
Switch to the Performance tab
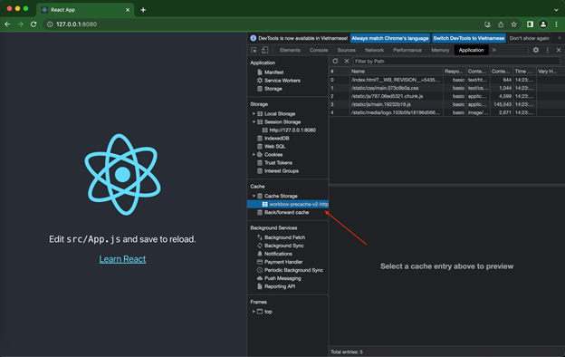point(407,50)
